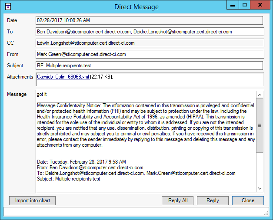
Task: Close window with the title bar X
Action: (260, 5)
